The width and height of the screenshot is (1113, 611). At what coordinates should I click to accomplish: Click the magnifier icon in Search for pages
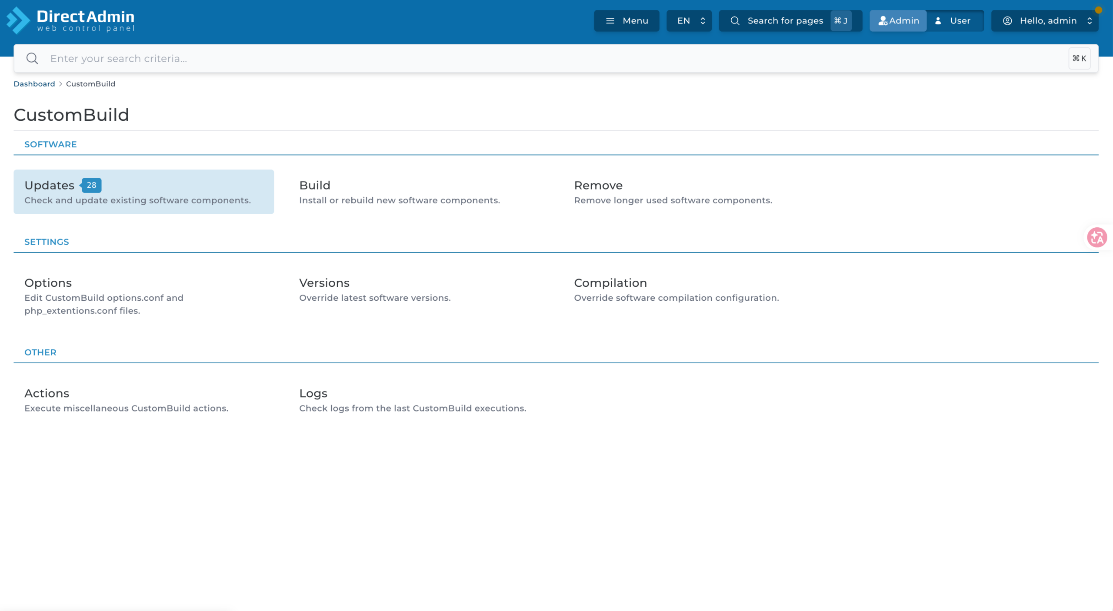tap(735, 21)
